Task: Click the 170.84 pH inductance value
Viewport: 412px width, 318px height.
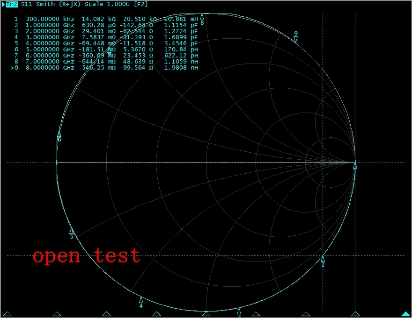Action: point(181,49)
